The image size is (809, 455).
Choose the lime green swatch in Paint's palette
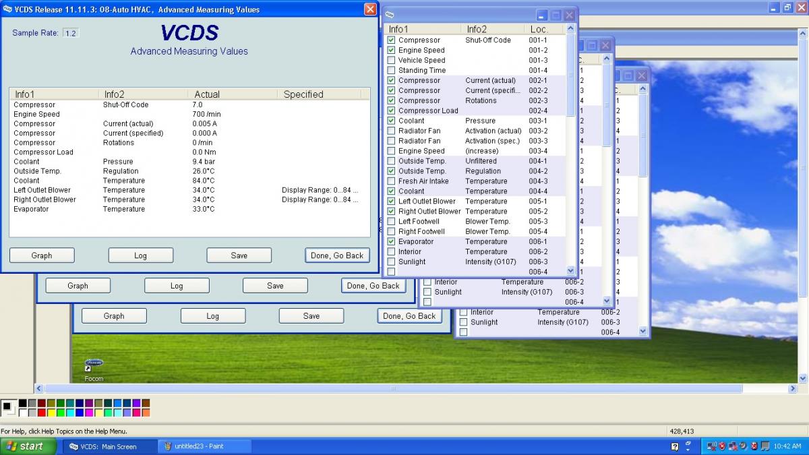pos(61,413)
